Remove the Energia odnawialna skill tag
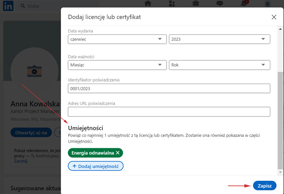The height and width of the screenshot is (194, 284). (118, 153)
